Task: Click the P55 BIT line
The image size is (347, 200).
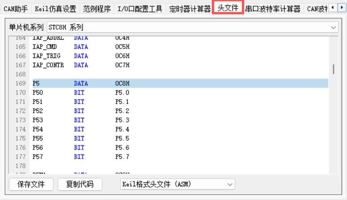Action: coord(180,138)
